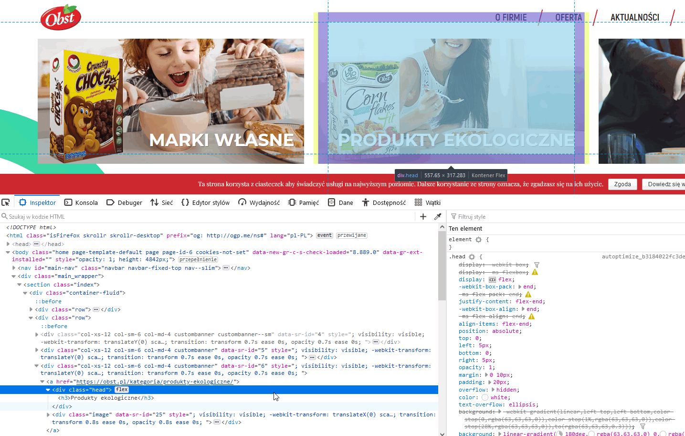685x436 pixels.
Task: Expand the margin shorthand arrow
Action: coord(486,375)
